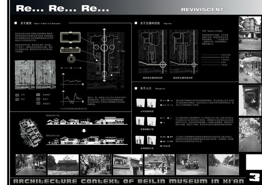Open the traffic diagram above "规划前交通流线分析"
The height and width of the screenshot is (185, 262).
pos(153,51)
